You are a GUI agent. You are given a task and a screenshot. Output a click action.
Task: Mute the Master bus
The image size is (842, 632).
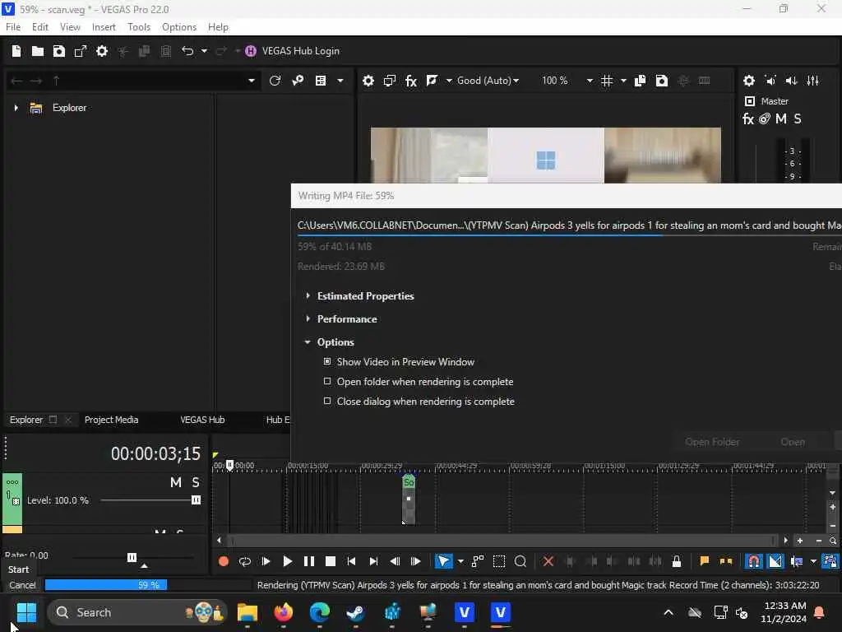click(x=781, y=118)
